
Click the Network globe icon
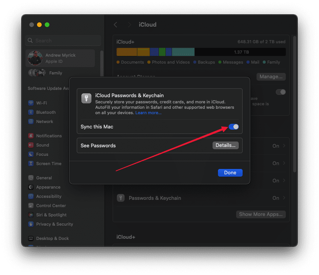tap(31, 121)
